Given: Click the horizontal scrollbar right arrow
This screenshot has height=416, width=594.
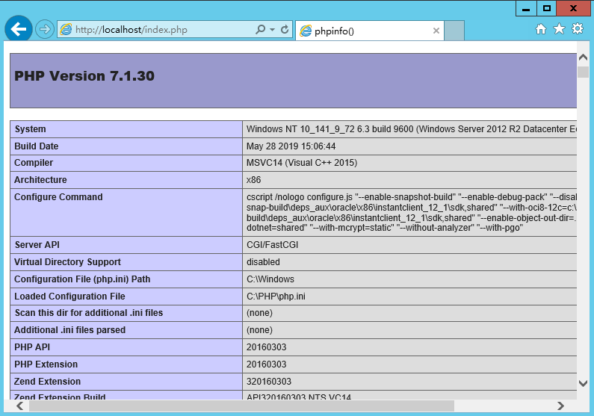Looking at the screenshot, I should coord(560,406).
